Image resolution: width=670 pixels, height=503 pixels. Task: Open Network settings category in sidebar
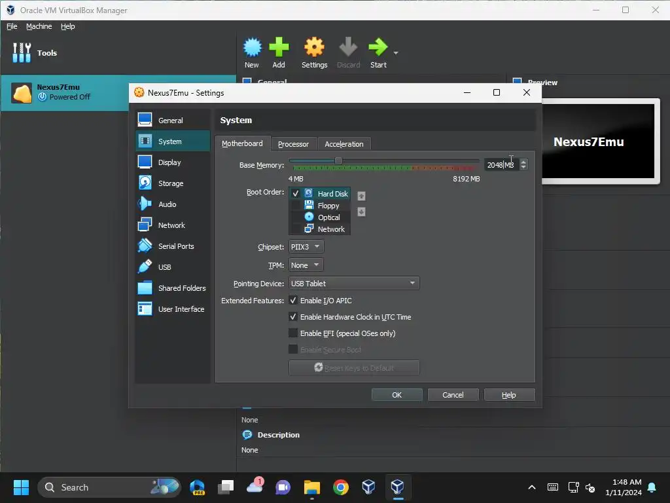coord(173,225)
